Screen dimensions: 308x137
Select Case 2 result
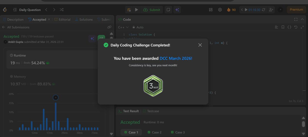tap(155, 132)
